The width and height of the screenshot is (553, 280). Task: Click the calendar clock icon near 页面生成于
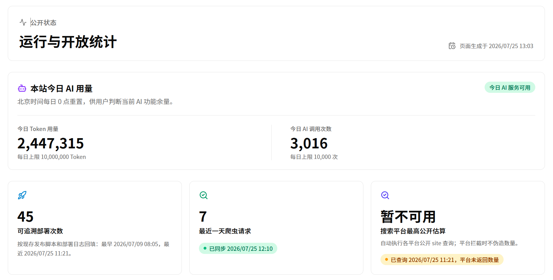coord(452,46)
